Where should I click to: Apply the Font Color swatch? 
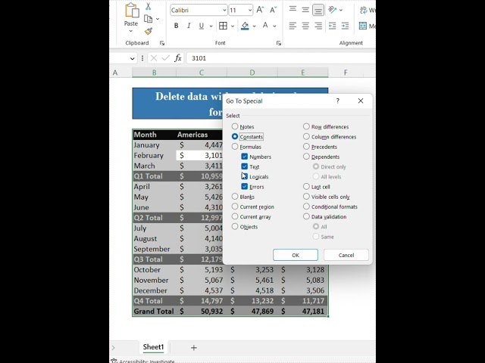[265, 26]
